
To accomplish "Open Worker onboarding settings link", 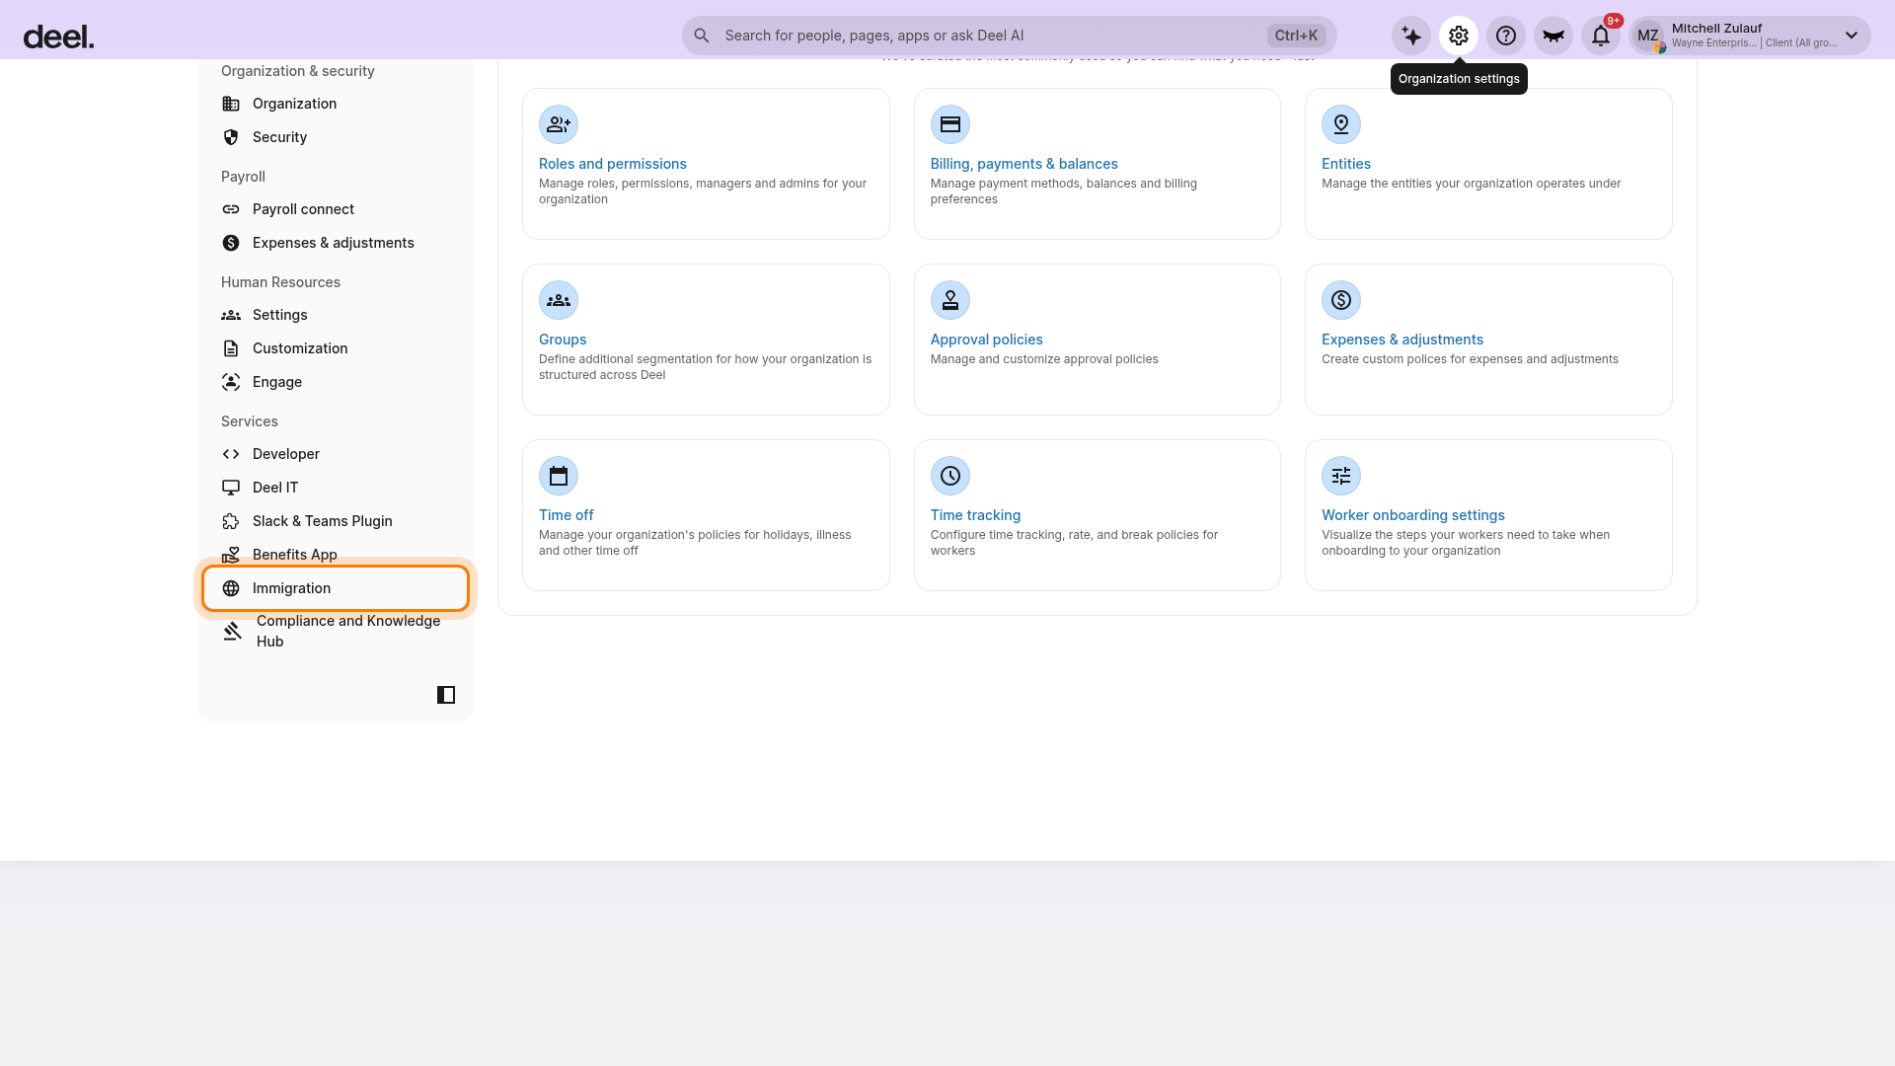I will tap(1412, 515).
